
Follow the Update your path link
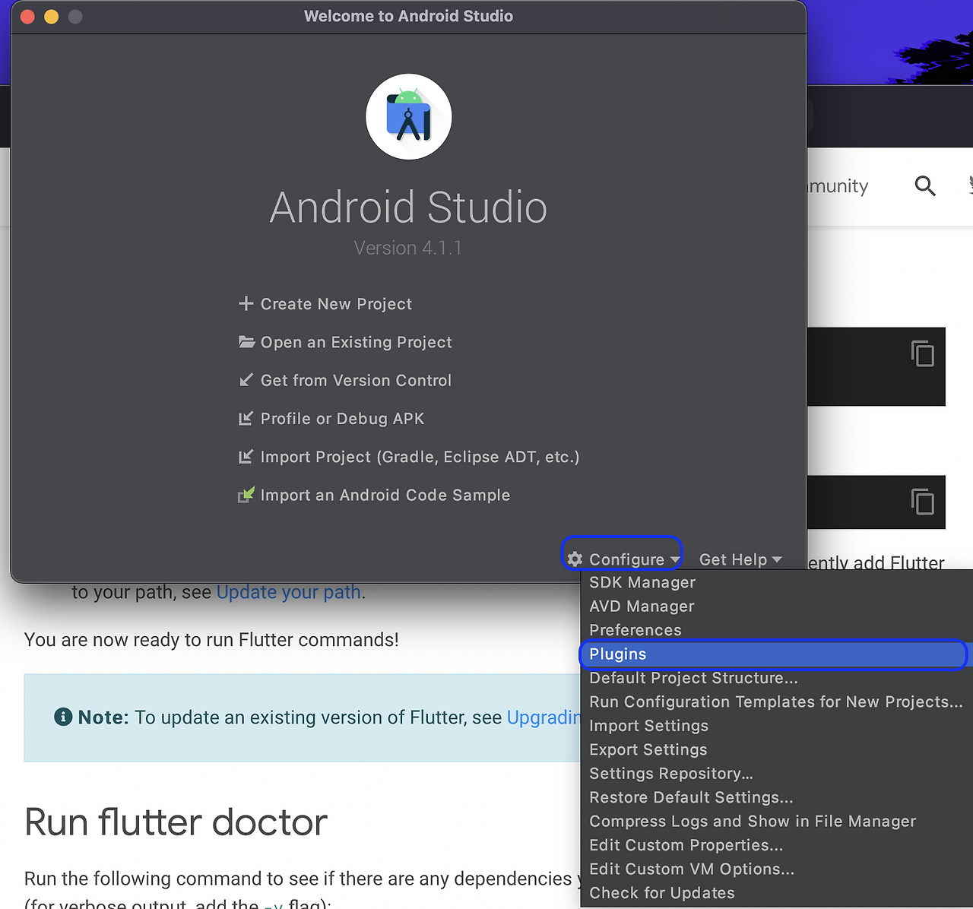(x=289, y=592)
